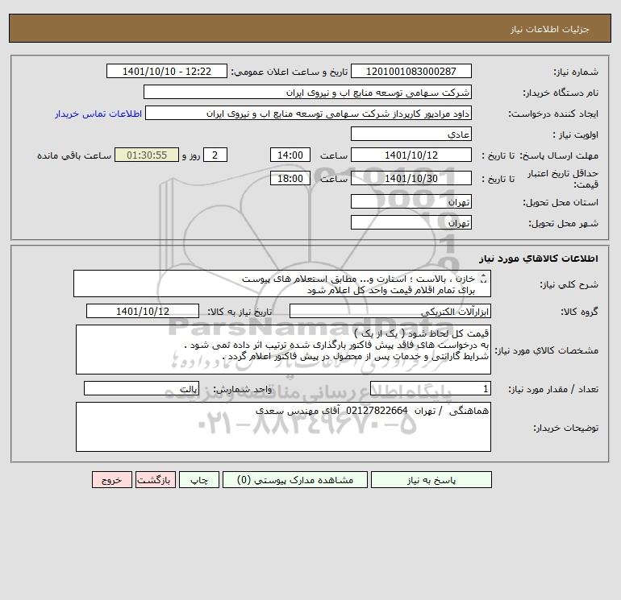Click the 'چاپ' print button
Screen dimensions: 621x600
pyautogui.click(x=199, y=480)
